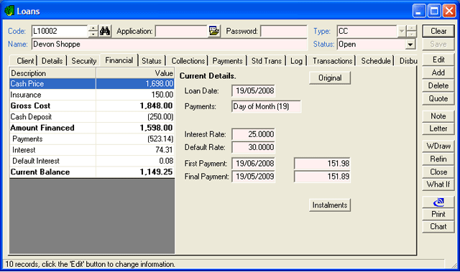Screen dimensions: 460x272
Task: Select the Financial tab
Action: click(x=119, y=60)
